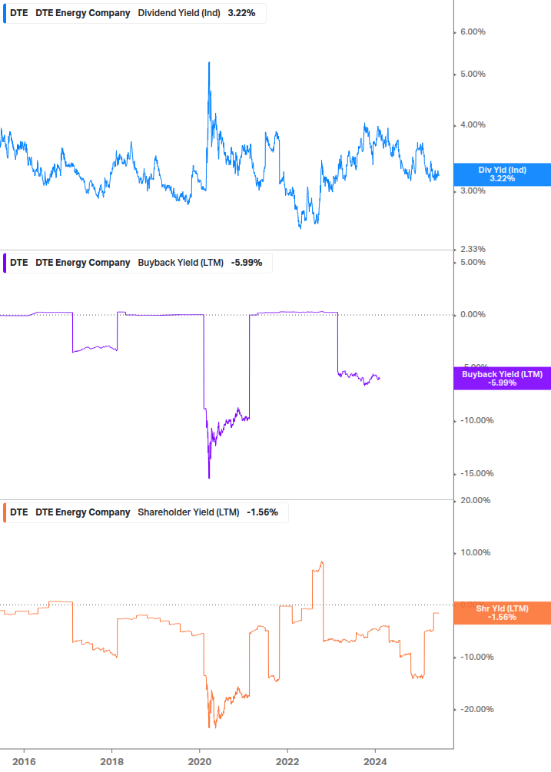Click the blue color bar of the Dividend Yield legend
Screen dimensions: 551x772
(5, 13)
